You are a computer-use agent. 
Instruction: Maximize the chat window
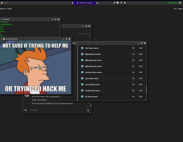click(86, 26)
